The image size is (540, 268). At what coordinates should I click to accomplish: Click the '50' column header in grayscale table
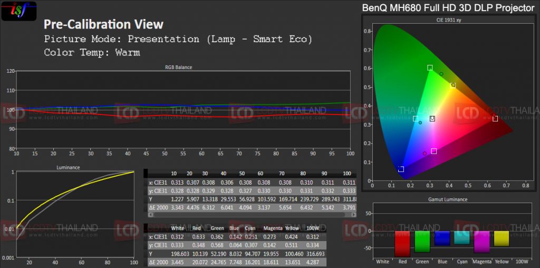click(x=242, y=173)
